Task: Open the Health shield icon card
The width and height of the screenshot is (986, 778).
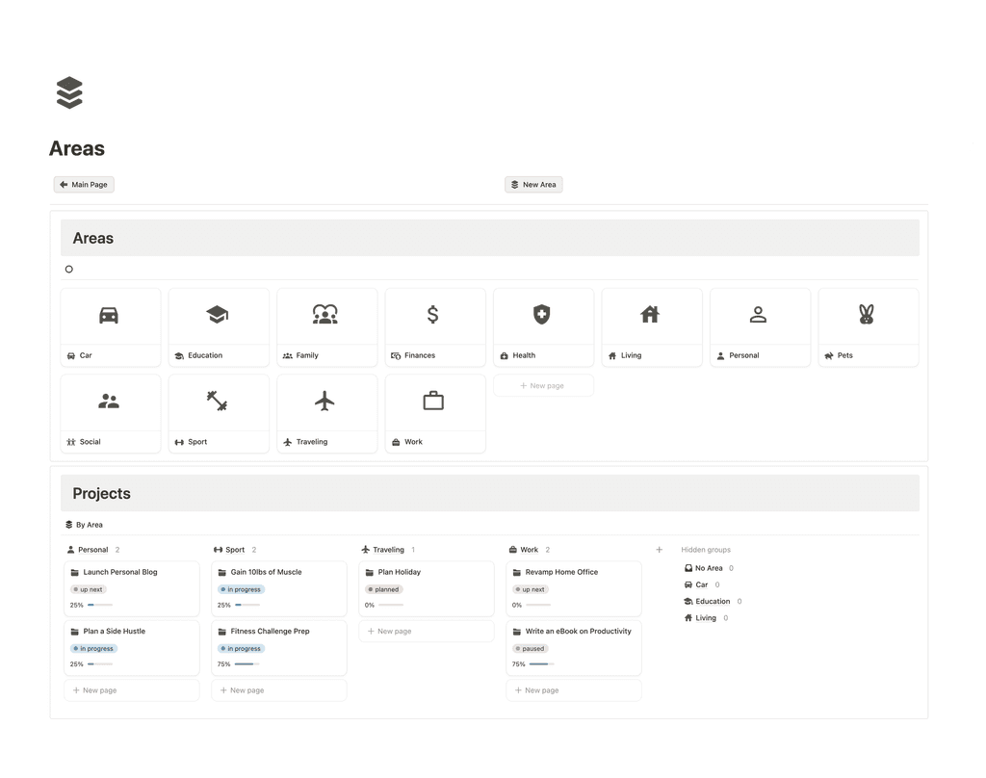Action: click(x=541, y=314)
